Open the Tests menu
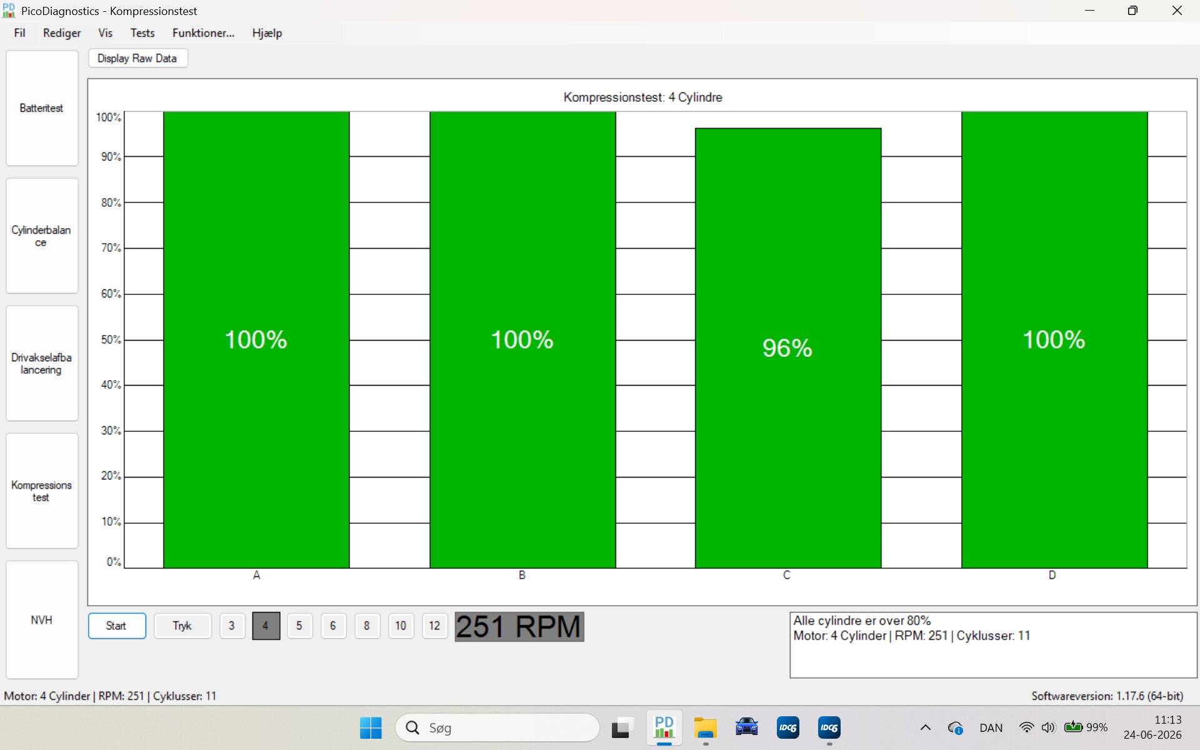This screenshot has width=1200, height=750. click(x=142, y=33)
